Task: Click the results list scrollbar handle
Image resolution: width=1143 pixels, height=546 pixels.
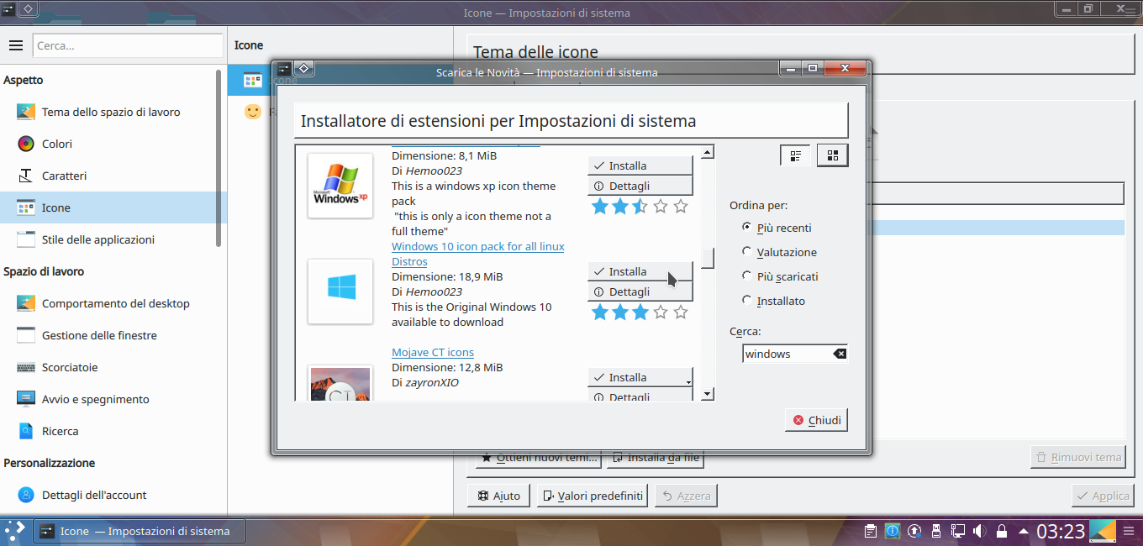Action: [x=708, y=258]
